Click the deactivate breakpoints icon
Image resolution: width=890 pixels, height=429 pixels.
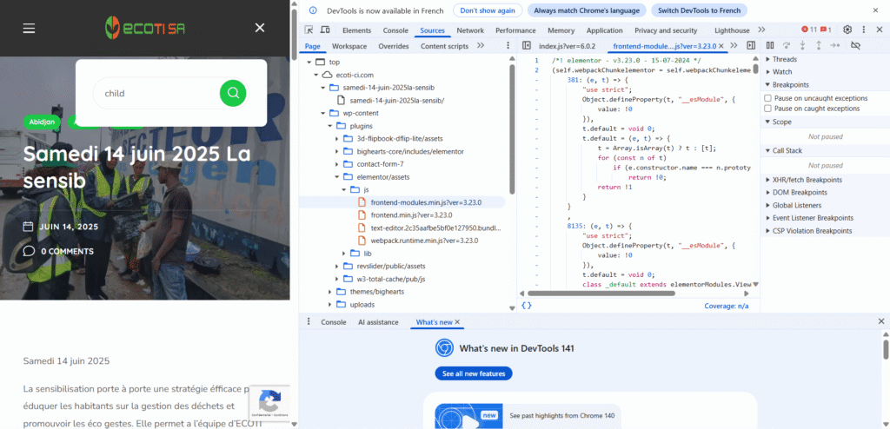click(x=855, y=45)
